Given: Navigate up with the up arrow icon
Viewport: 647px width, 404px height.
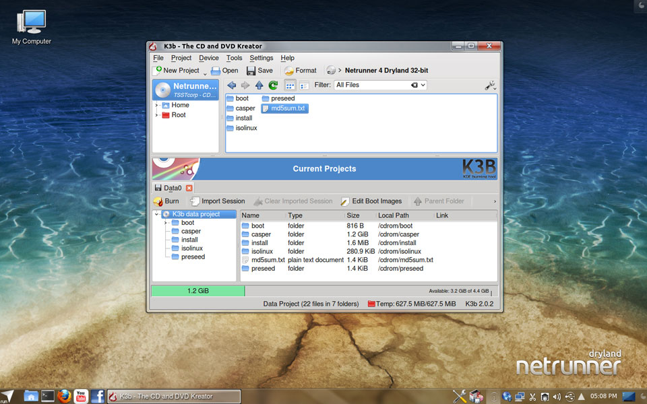Looking at the screenshot, I should (x=259, y=86).
